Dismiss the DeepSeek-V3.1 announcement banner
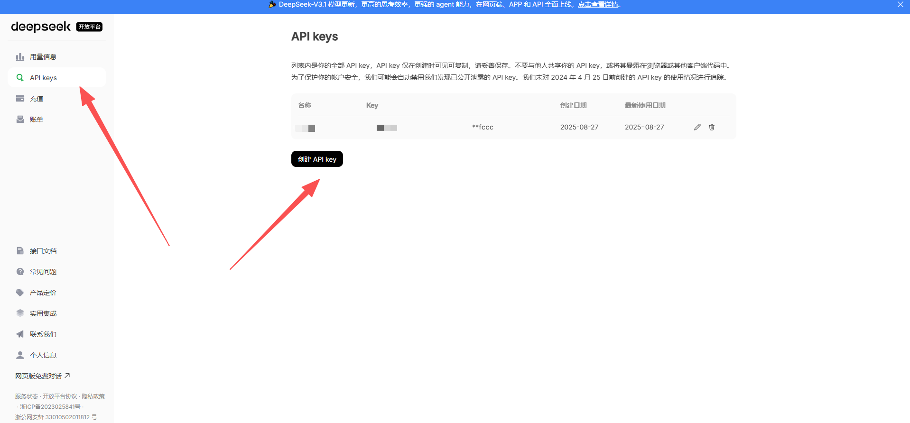Image resolution: width=910 pixels, height=423 pixels. (x=901, y=4)
